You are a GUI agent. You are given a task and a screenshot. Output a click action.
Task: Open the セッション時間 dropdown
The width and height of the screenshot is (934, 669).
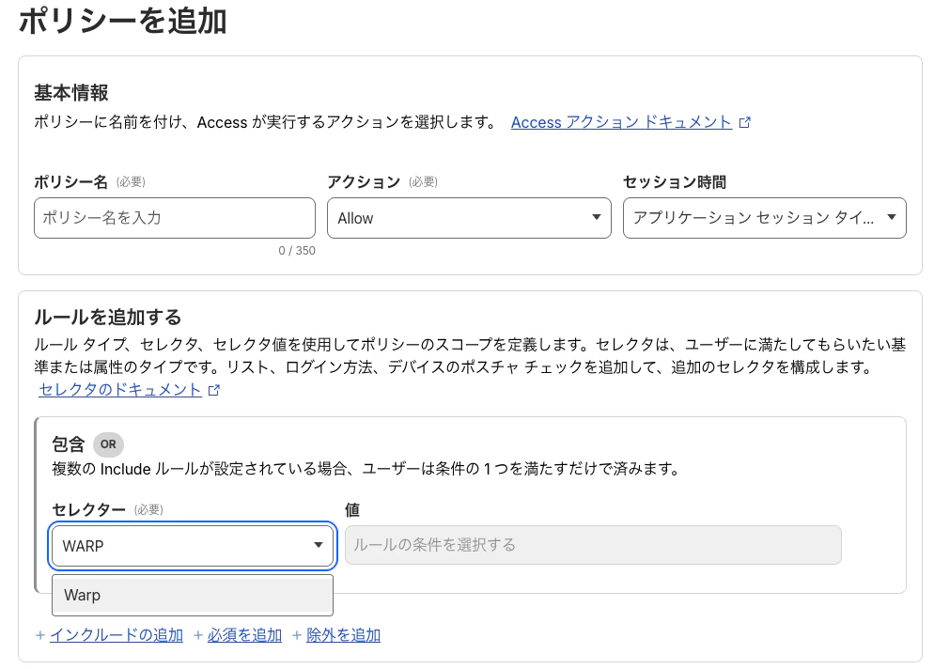point(764,218)
